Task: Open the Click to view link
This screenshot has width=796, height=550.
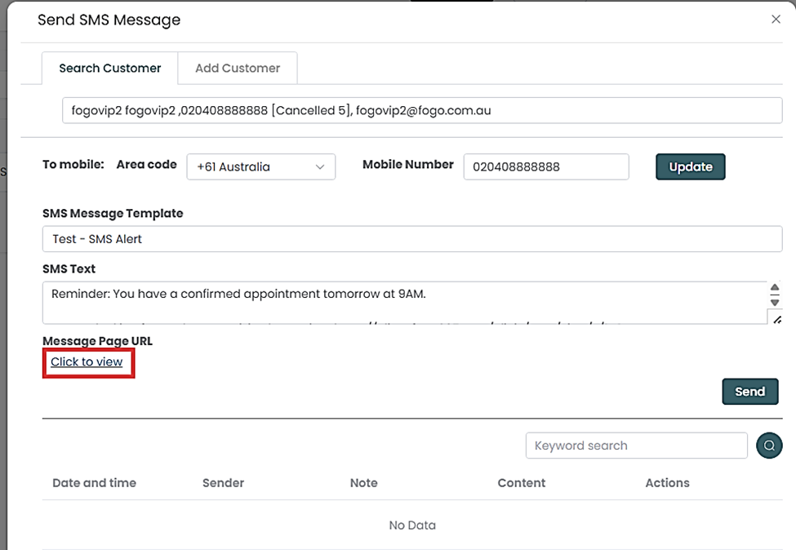Action: click(x=87, y=361)
